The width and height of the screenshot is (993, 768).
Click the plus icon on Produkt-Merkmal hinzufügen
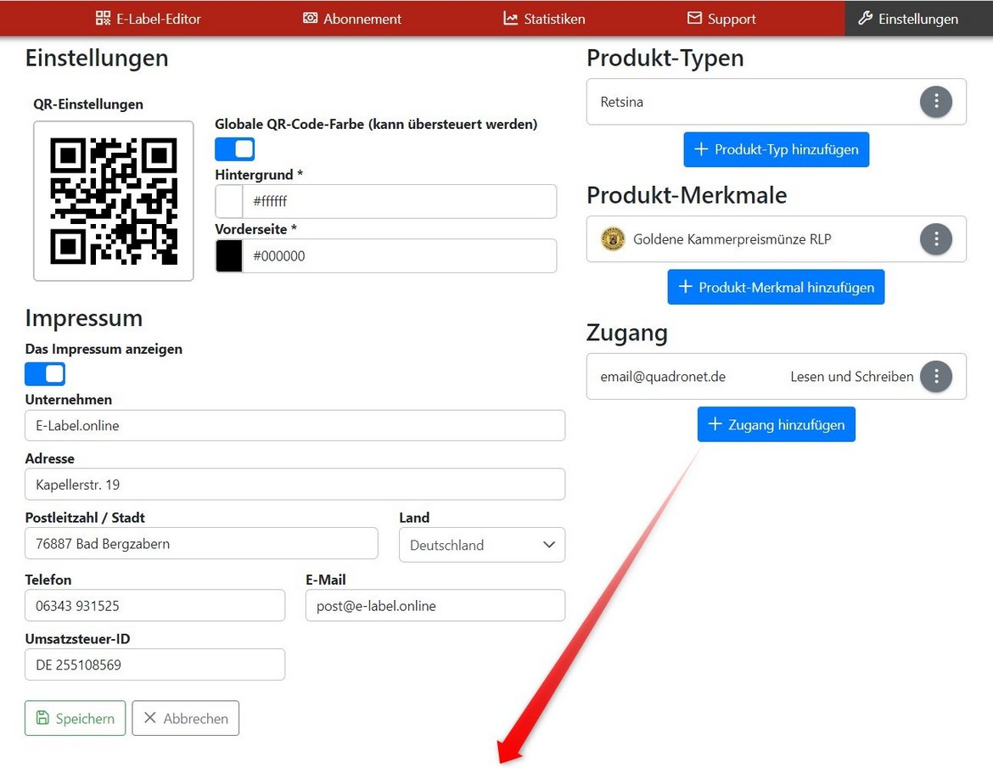click(685, 286)
